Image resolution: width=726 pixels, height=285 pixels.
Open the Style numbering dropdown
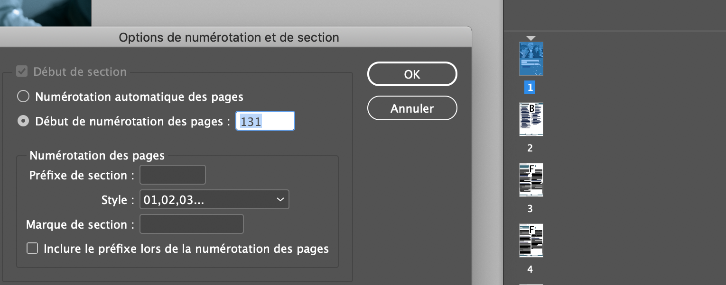point(214,200)
